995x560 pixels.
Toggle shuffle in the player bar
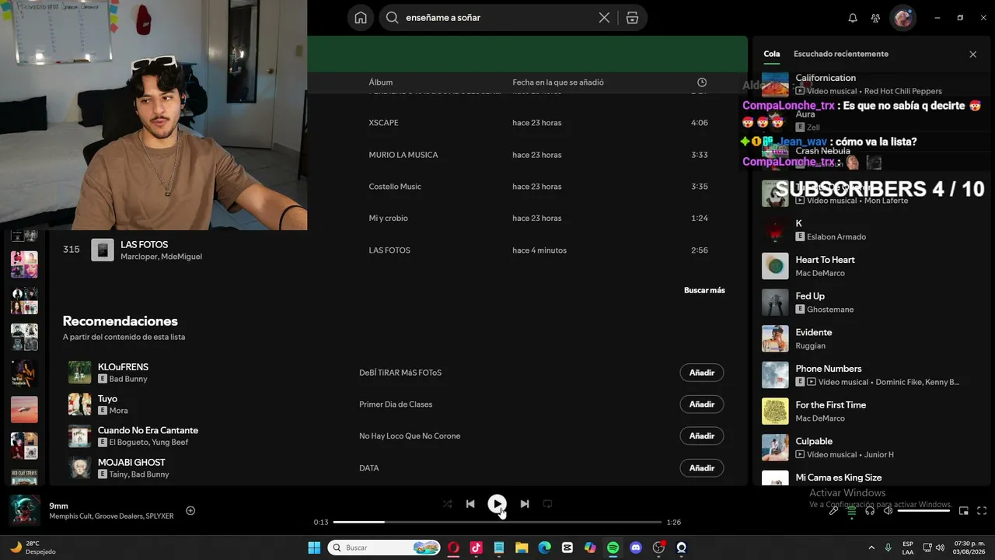point(447,504)
